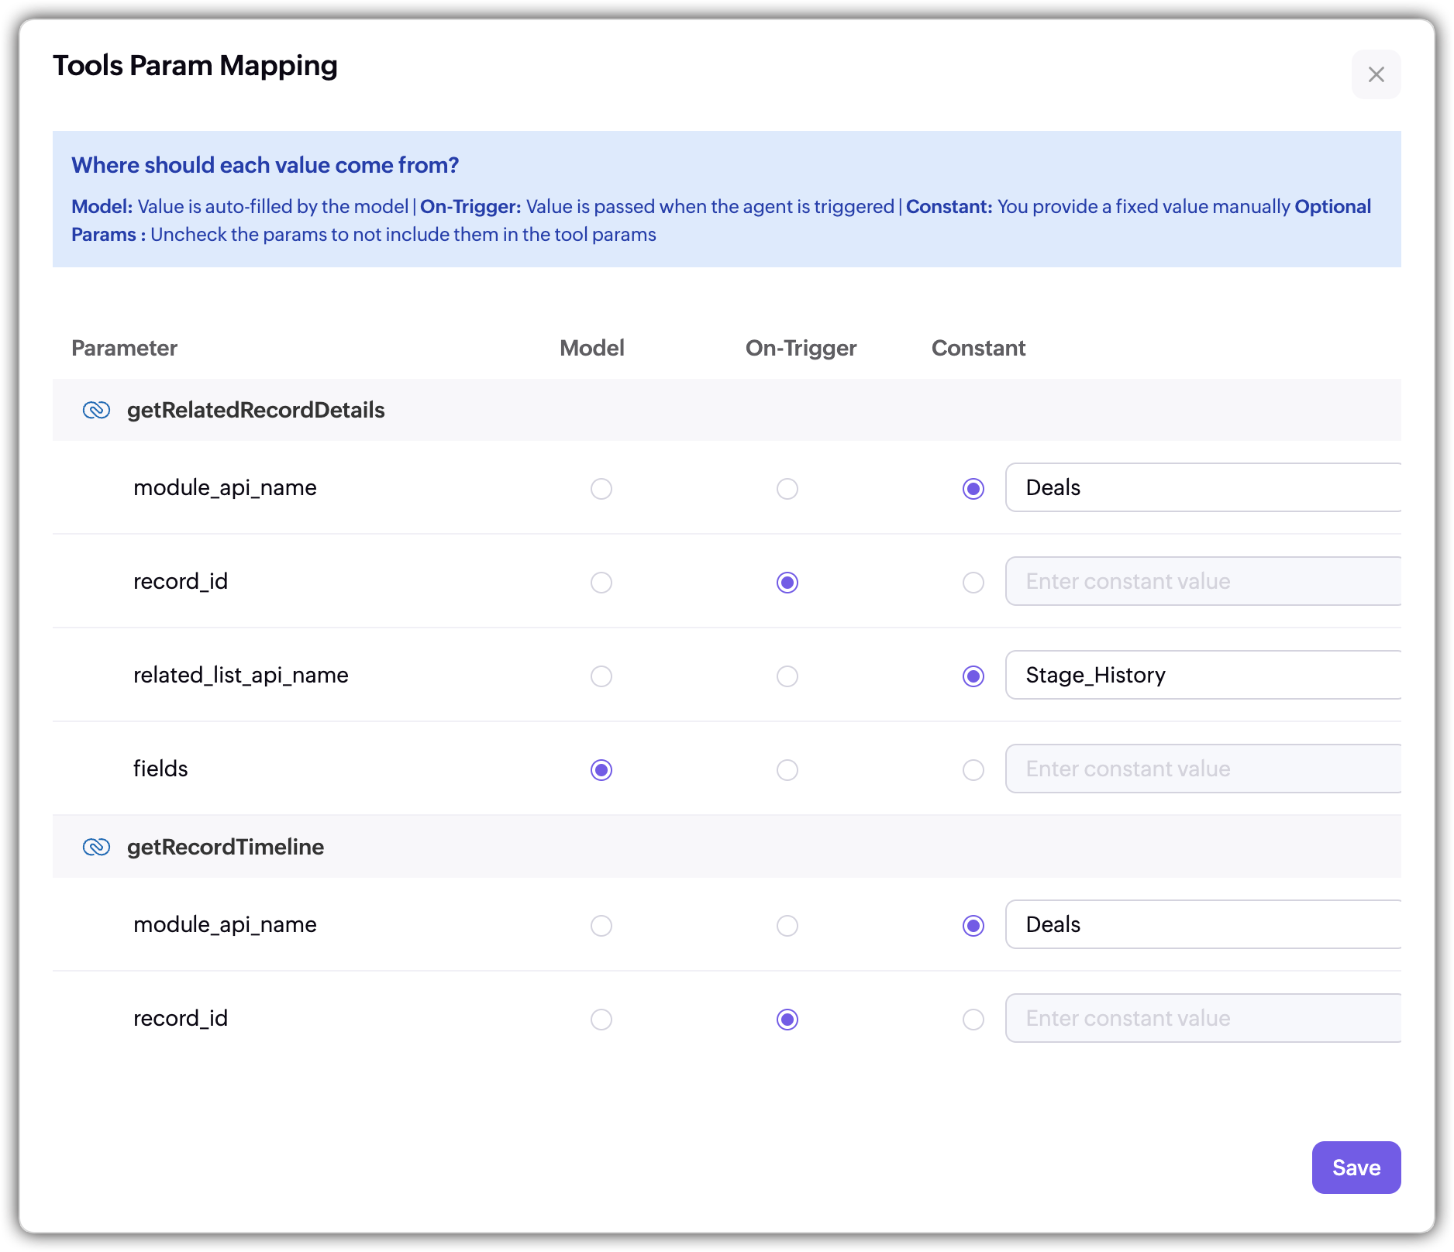Click the getRelatedRecordDetails section header
The image size is (1454, 1252).
click(256, 410)
